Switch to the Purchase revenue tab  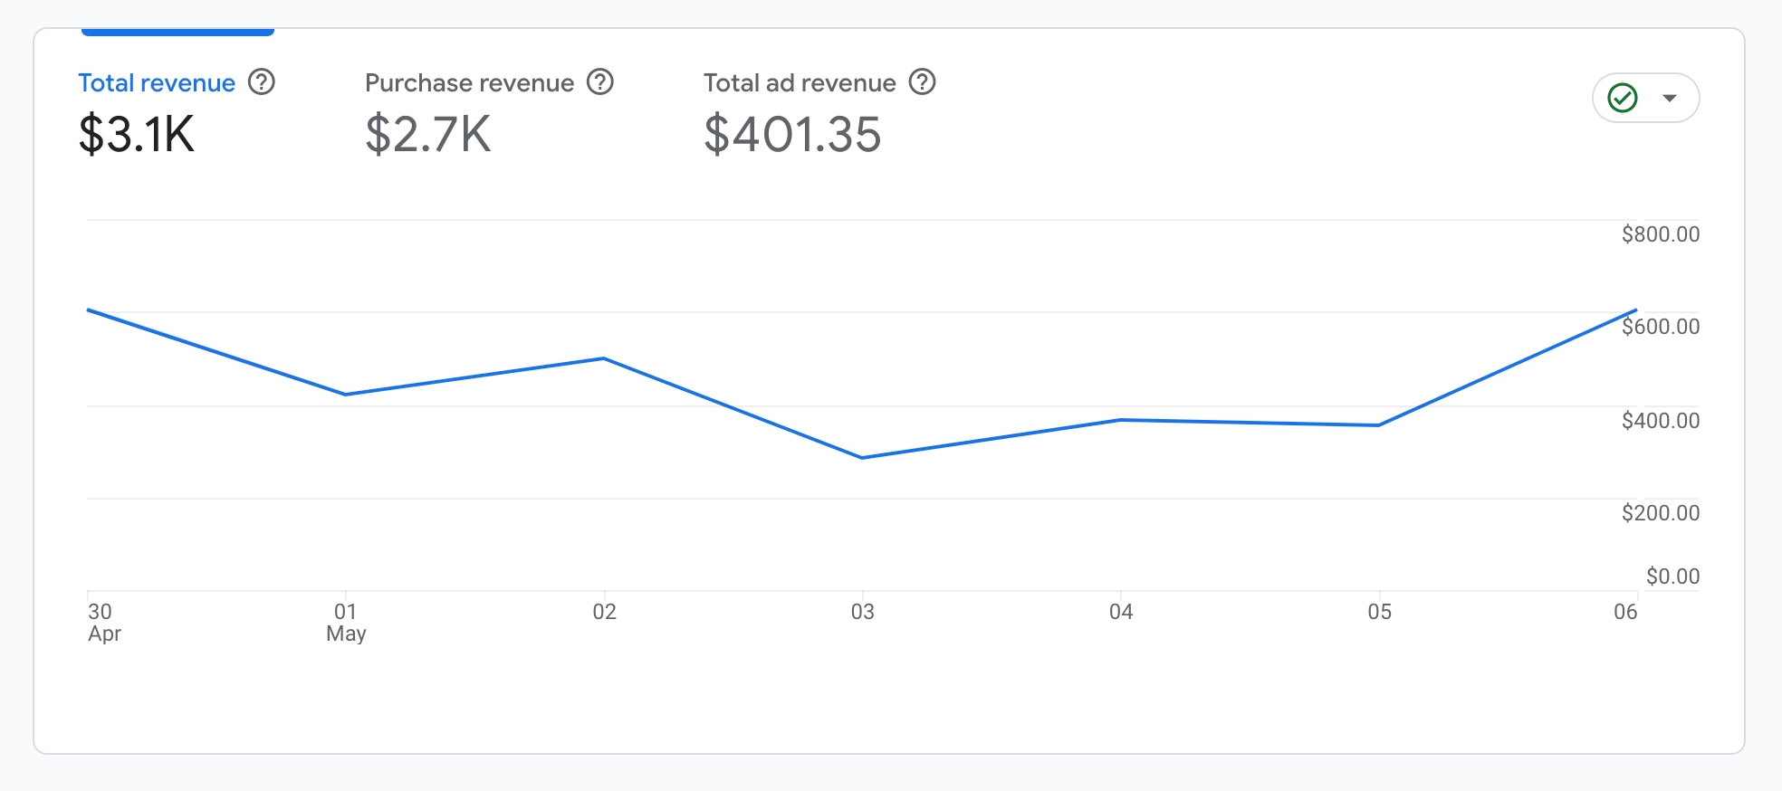pyautogui.click(x=469, y=83)
